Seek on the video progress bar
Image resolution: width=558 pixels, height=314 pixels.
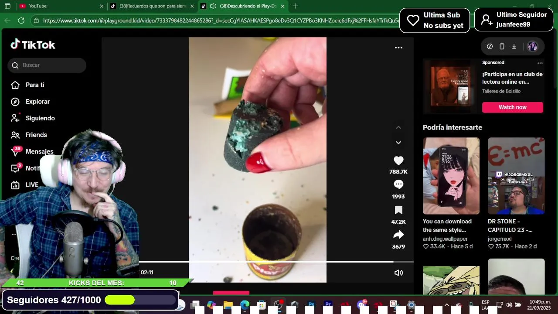tap(276, 262)
